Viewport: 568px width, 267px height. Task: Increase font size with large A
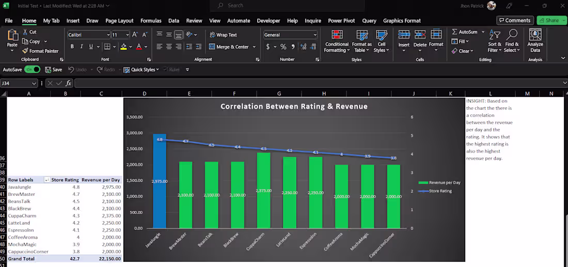click(135, 35)
